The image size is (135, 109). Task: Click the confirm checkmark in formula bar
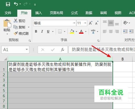pyautogui.click(x=53, y=50)
